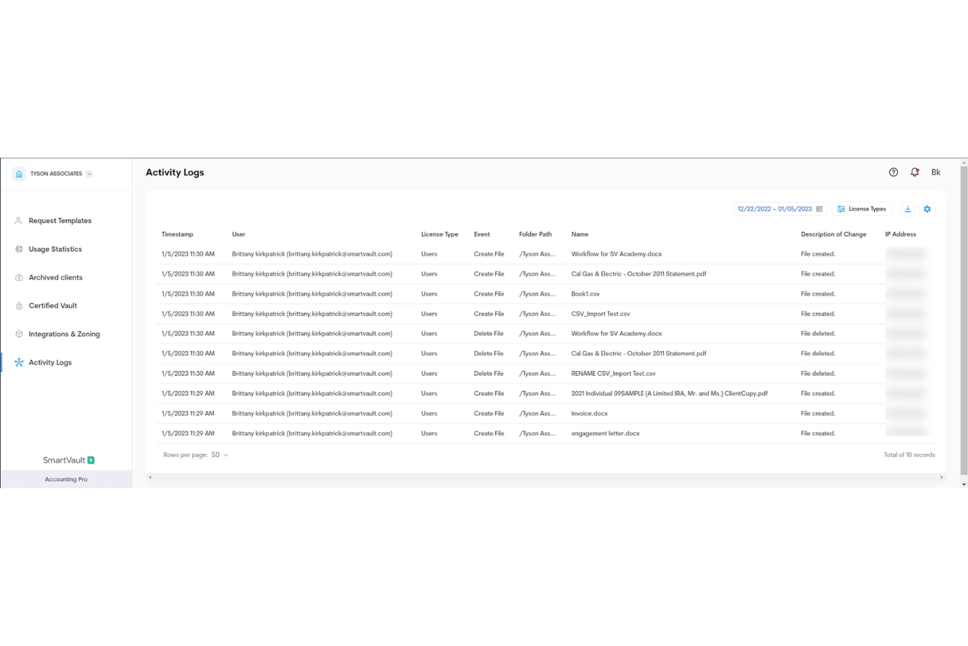Open the License Types filter
This screenshot has width=968, height=646.
pos(861,209)
